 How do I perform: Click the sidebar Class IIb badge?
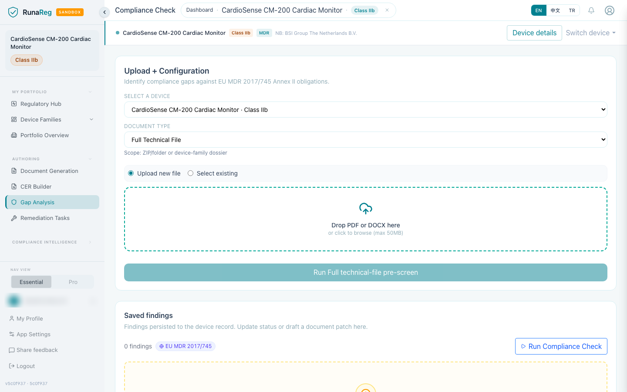(x=27, y=60)
